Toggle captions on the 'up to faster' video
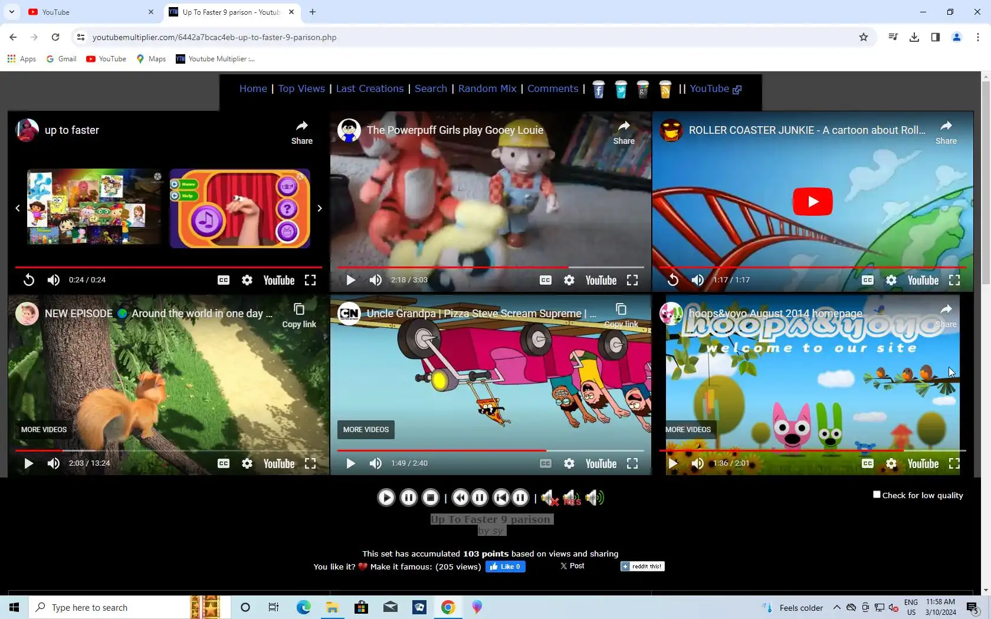Viewport: 991px width, 619px height. coord(224,280)
